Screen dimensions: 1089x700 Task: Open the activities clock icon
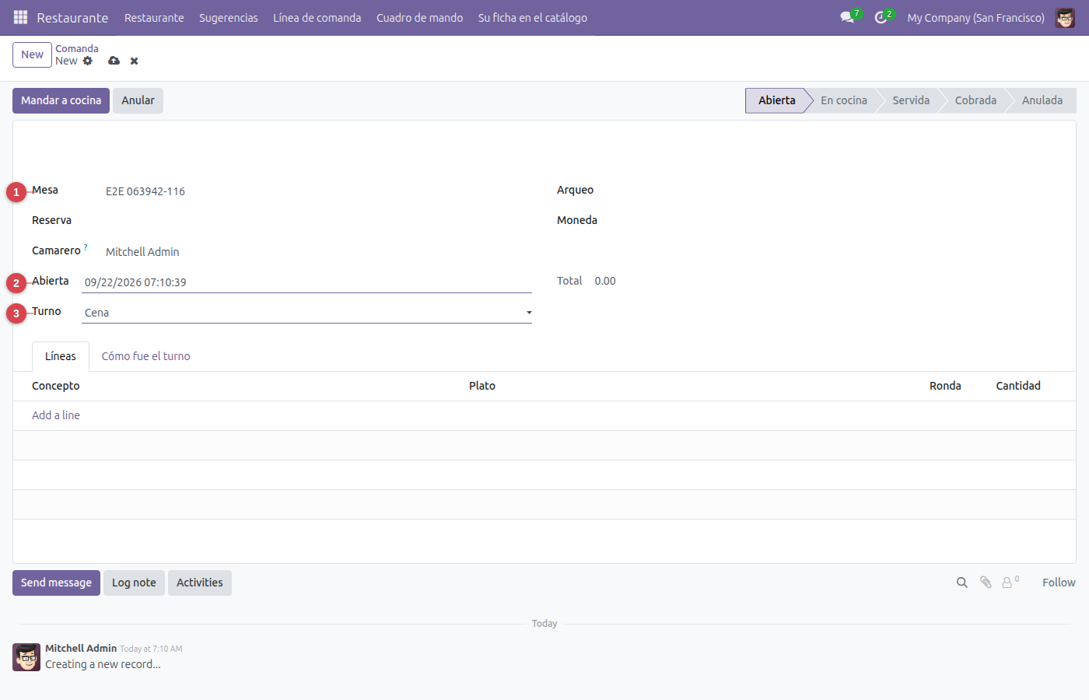click(x=881, y=17)
